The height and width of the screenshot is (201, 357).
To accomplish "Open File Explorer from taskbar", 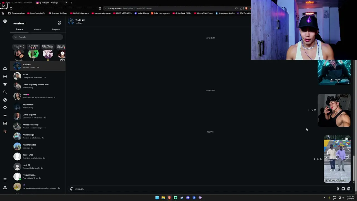I will (x=163, y=198).
